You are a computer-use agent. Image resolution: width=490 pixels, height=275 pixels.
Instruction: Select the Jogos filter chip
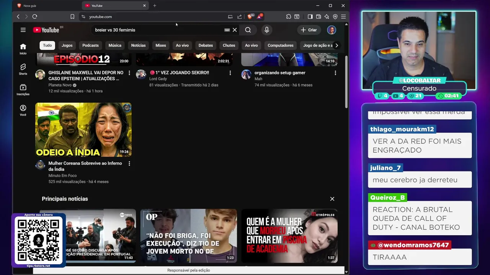pos(67,45)
